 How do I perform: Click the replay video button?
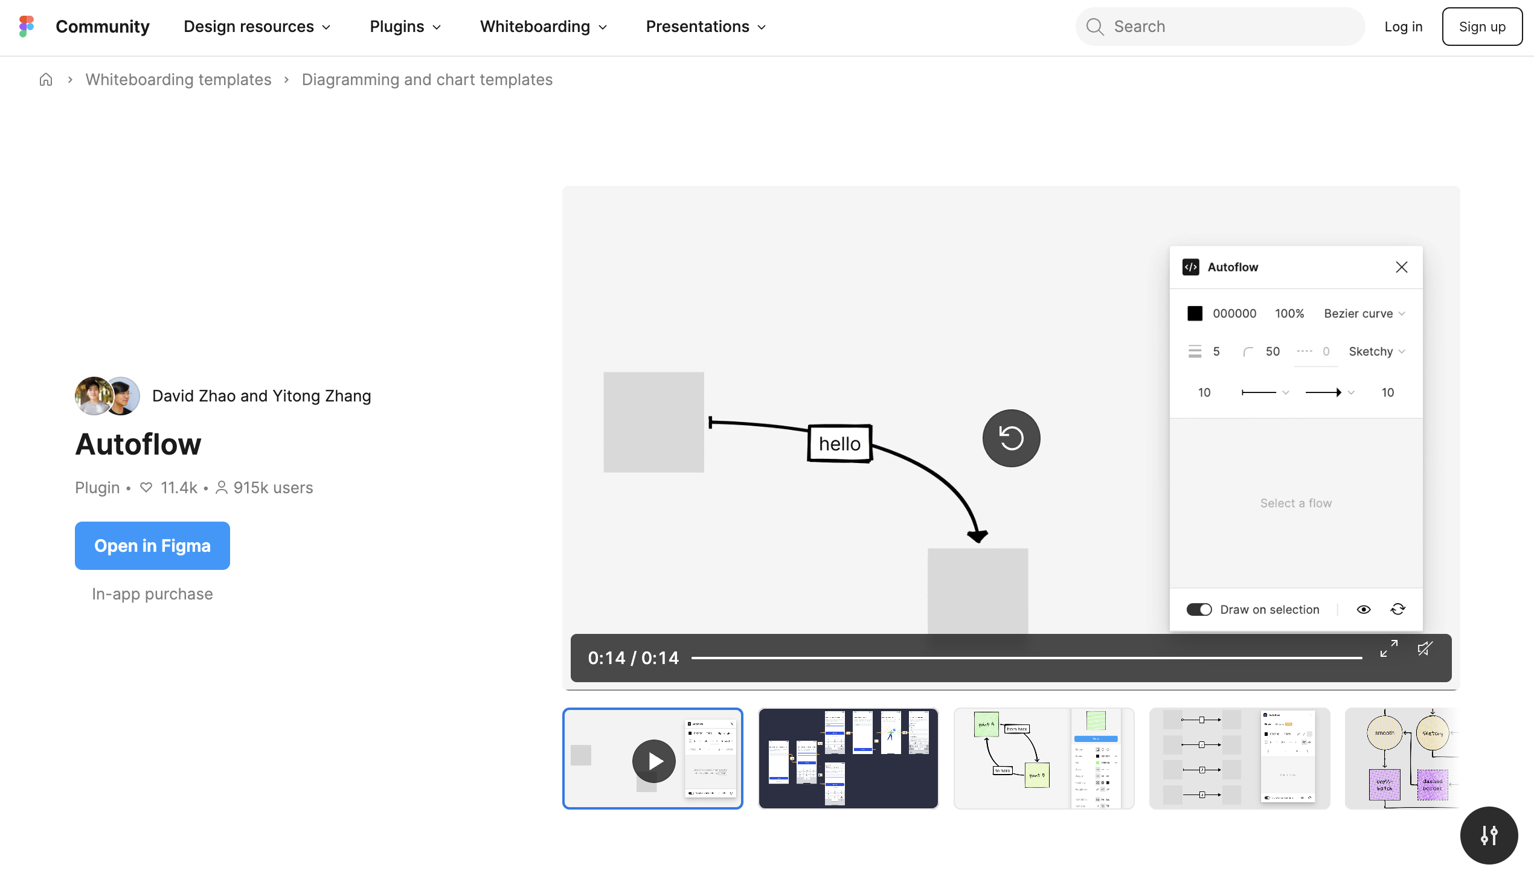click(x=1011, y=438)
